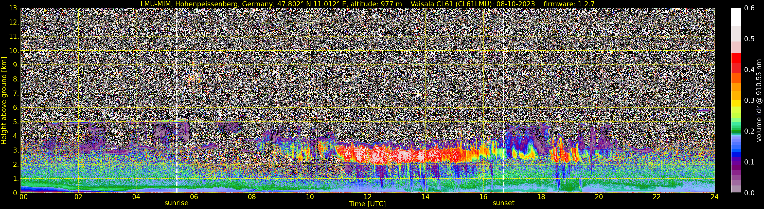Click the colorbar tick label '0.6'
Image resolution: width=764 pixels, height=209 pixels.
(750, 8)
